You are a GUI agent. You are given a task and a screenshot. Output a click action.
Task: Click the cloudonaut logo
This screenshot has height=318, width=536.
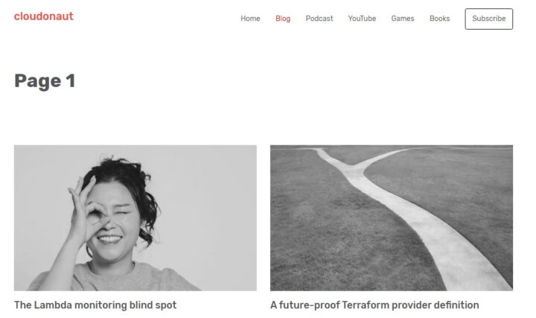(x=43, y=16)
